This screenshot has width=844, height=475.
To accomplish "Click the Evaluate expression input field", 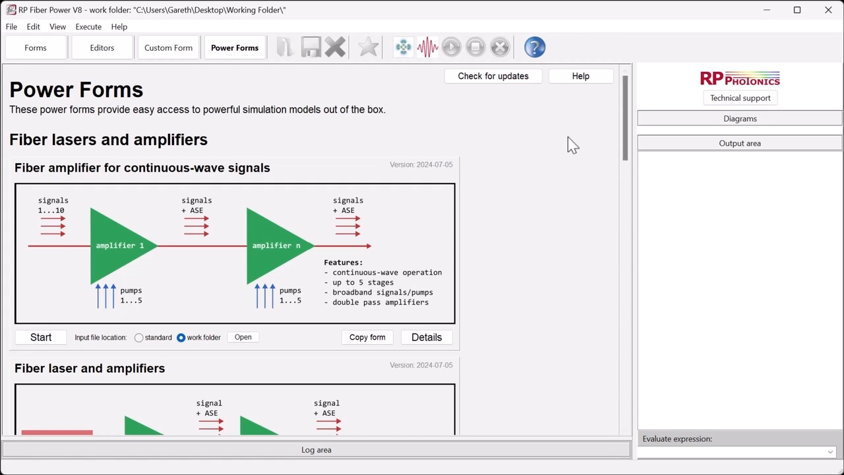I will click(x=732, y=452).
